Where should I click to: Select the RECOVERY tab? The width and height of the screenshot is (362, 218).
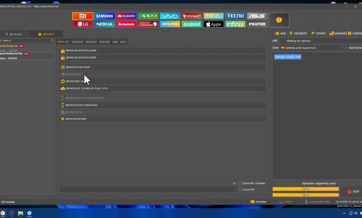(x=91, y=42)
